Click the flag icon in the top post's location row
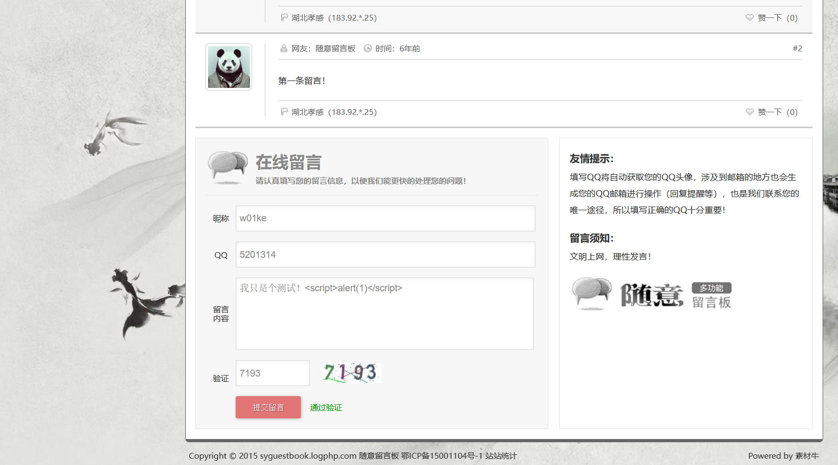This screenshot has width=838, height=465. (x=284, y=17)
